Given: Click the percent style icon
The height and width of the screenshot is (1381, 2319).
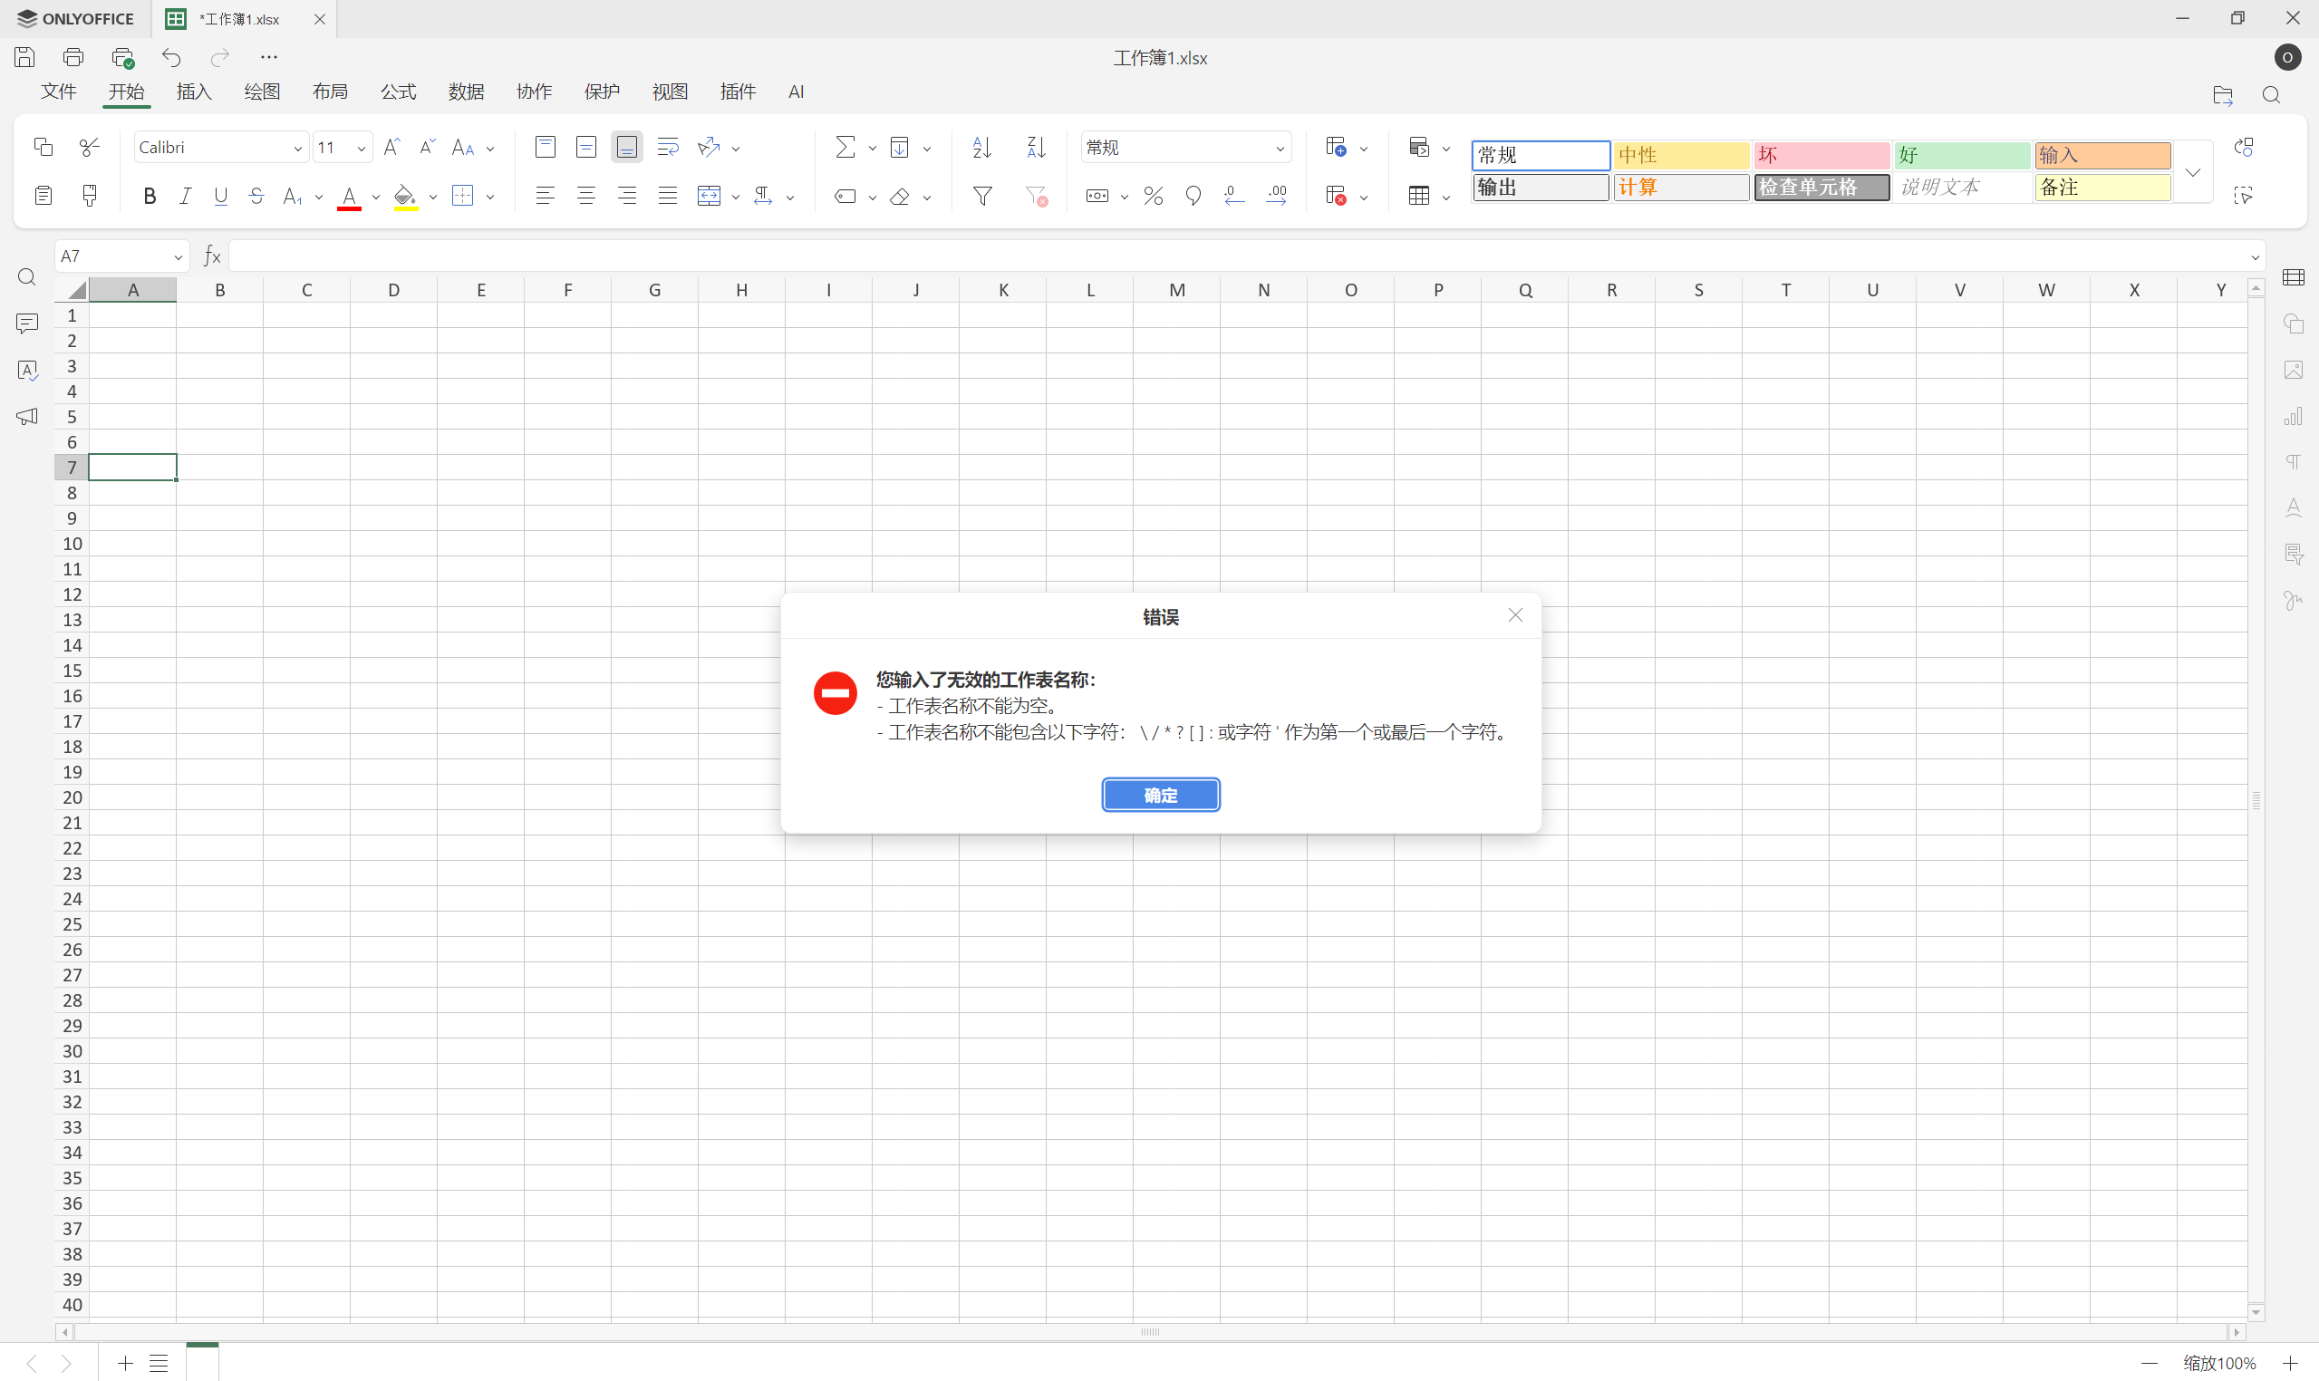Looking at the screenshot, I should pyautogui.click(x=1153, y=196).
